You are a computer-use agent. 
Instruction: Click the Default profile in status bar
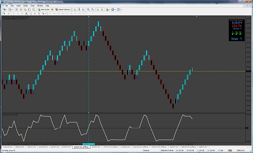click(x=146, y=151)
